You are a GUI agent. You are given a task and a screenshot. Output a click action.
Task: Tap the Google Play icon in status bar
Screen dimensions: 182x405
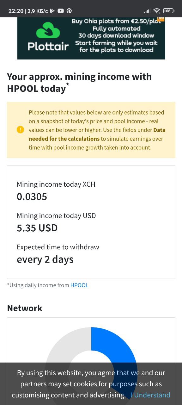[x=52, y=11]
